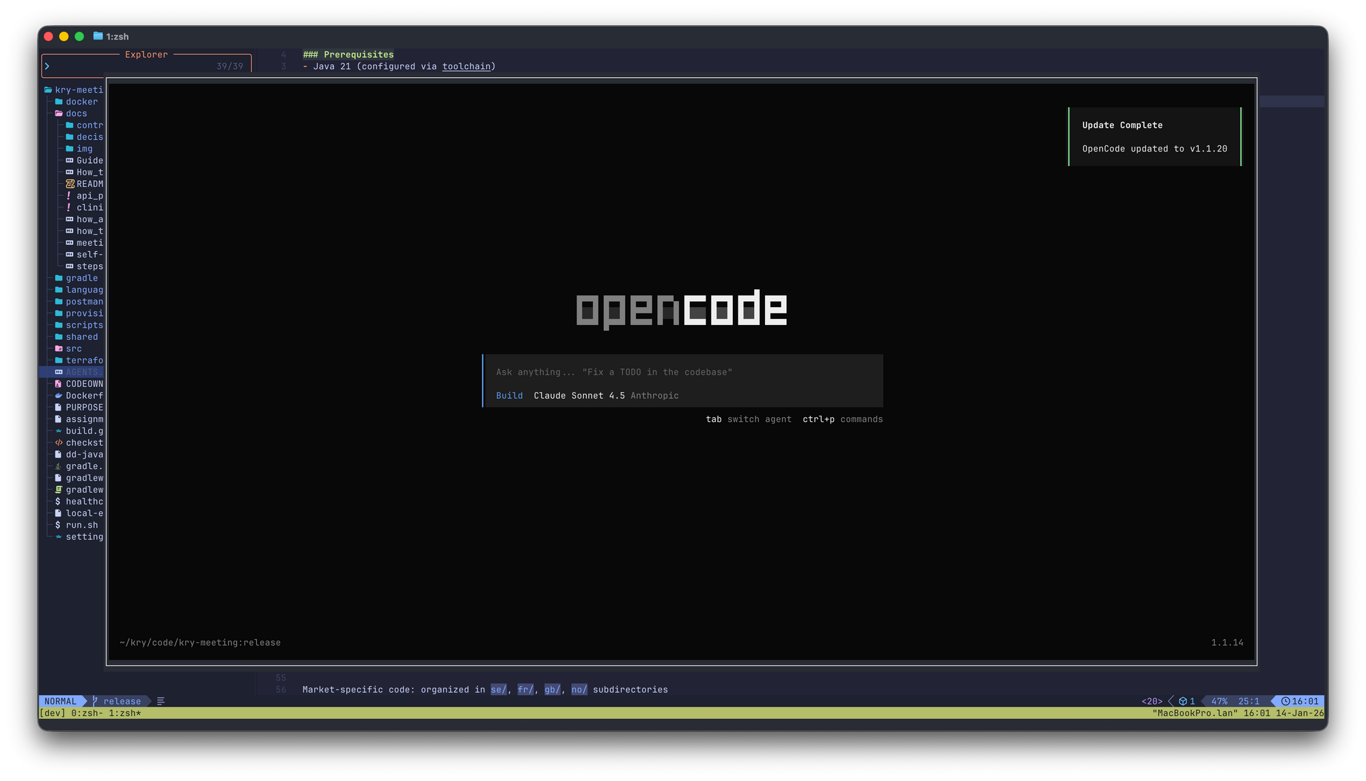This screenshot has height=781, width=1366.
Task: Click the Dockerfile whale icon
Action: 59,396
